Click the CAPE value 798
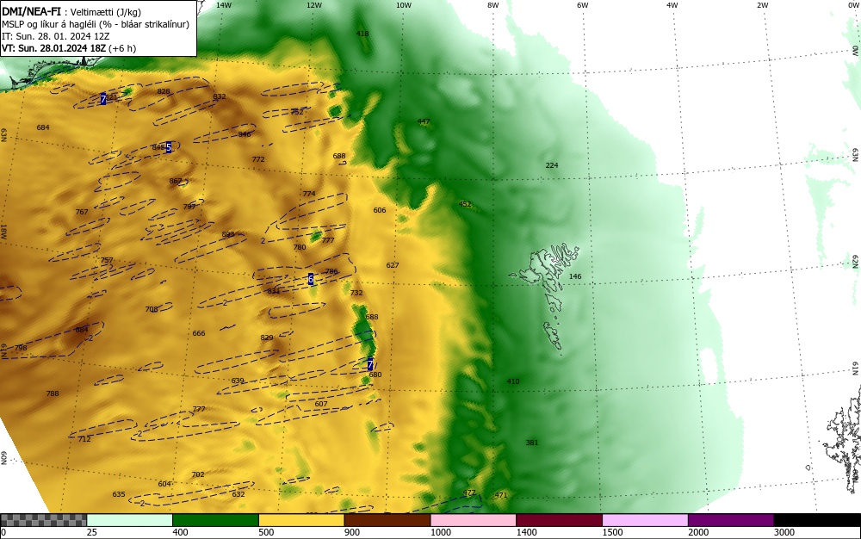 (x=21, y=348)
